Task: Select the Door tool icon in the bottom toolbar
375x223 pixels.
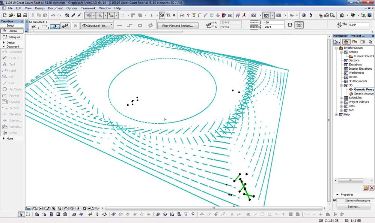Action: pyautogui.click(x=51, y=214)
